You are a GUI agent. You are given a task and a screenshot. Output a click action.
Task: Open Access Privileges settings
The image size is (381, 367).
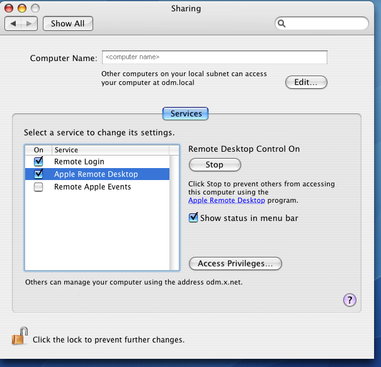pyautogui.click(x=235, y=264)
